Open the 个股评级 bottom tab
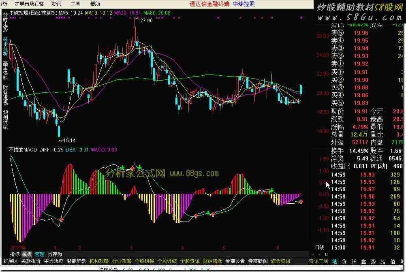This screenshot has width=406, height=273. [x=167, y=261]
